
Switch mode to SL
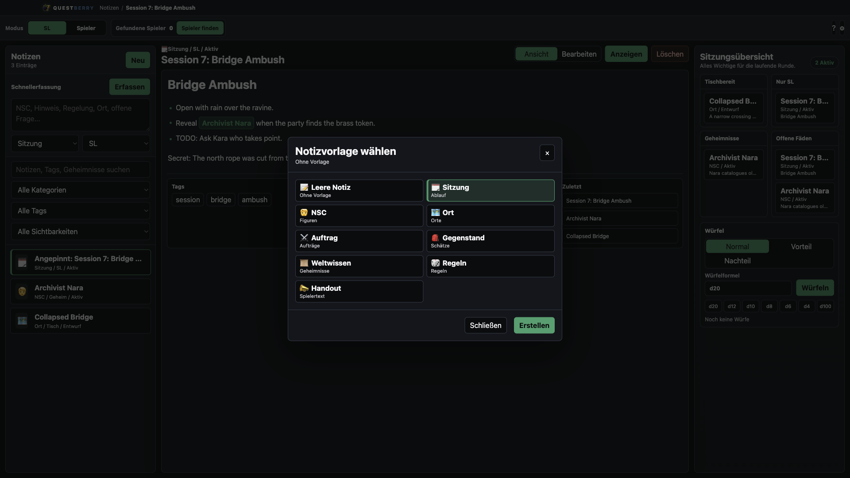[47, 28]
